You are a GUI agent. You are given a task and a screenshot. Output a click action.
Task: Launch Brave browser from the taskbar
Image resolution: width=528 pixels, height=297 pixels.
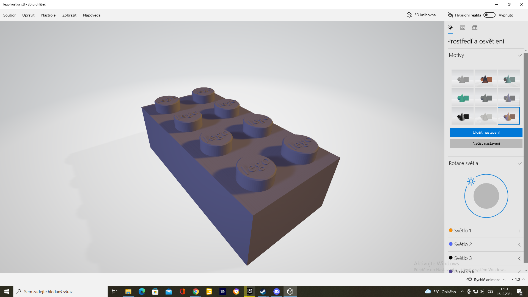pos(236,291)
